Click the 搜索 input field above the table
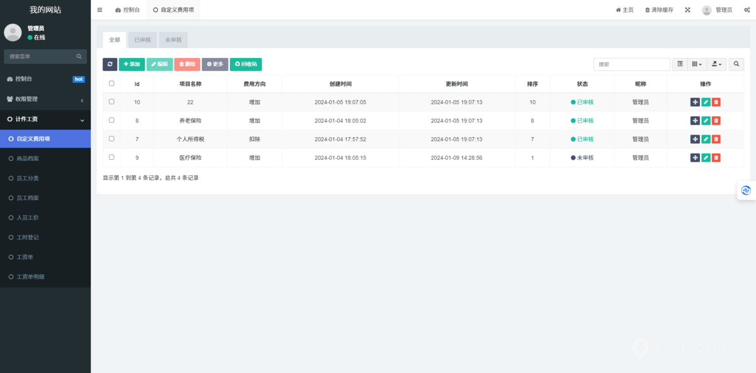The image size is (756, 373). pyautogui.click(x=631, y=64)
